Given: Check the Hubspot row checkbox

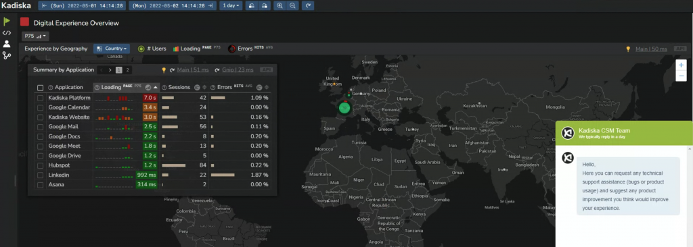Looking at the screenshot, I should [40, 165].
